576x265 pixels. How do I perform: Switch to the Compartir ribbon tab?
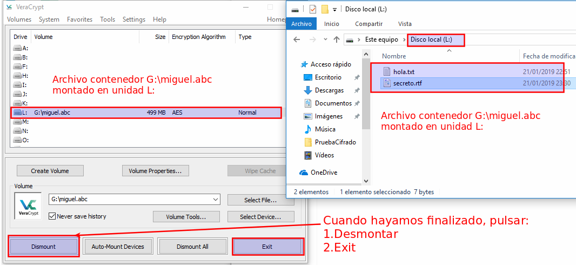click(x=369, y=24)
